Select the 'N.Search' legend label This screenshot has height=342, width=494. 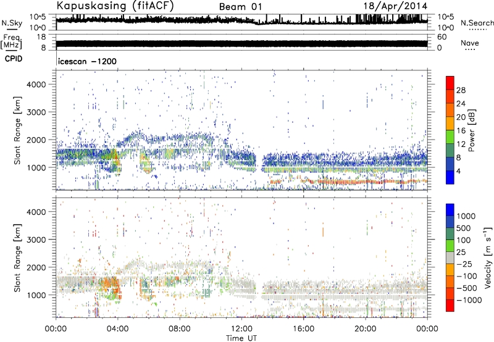(477, 23)
